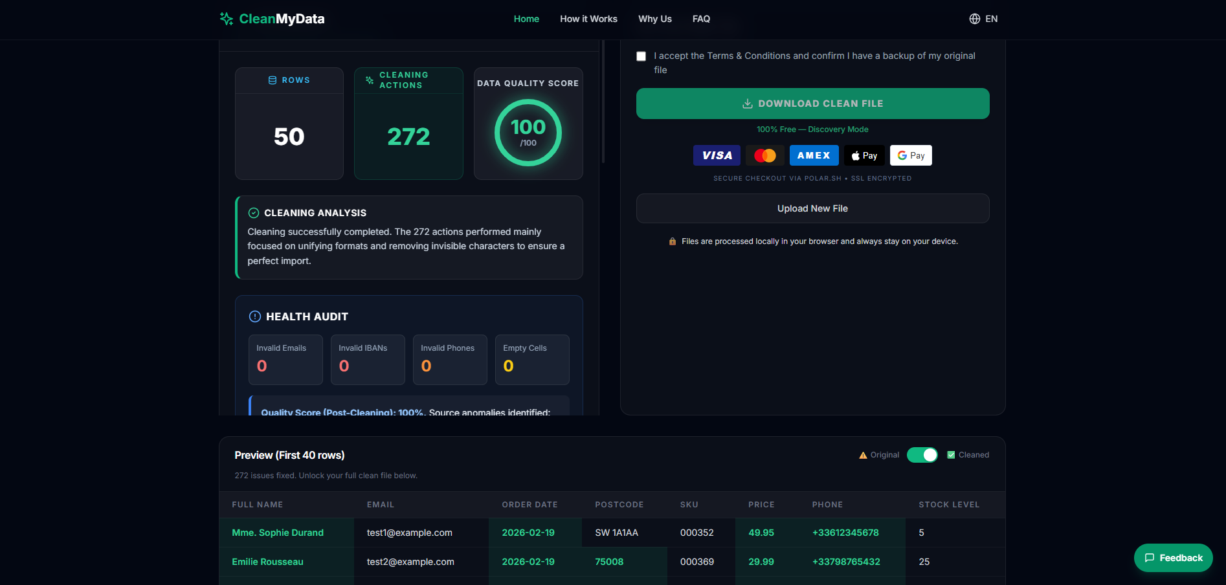Click the lock icon beside privacy note
Viewport: 1226px width, 585px height.
673,241
